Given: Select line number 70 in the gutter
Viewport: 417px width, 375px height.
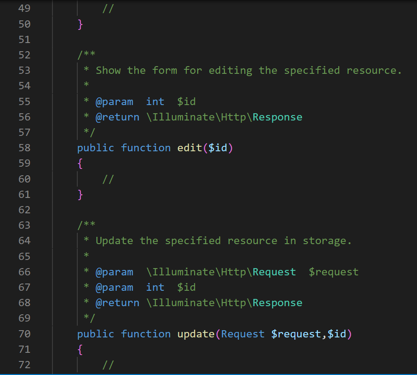Looking at the screenshot, I should pyautogui.click(x=24, y=334).
